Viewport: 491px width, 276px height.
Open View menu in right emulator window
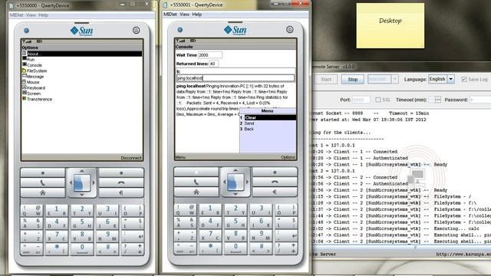coord(184,15)
